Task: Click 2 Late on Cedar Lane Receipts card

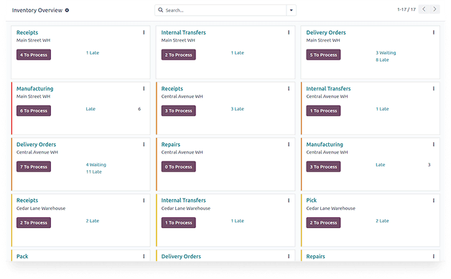Action: coord(93,221)
